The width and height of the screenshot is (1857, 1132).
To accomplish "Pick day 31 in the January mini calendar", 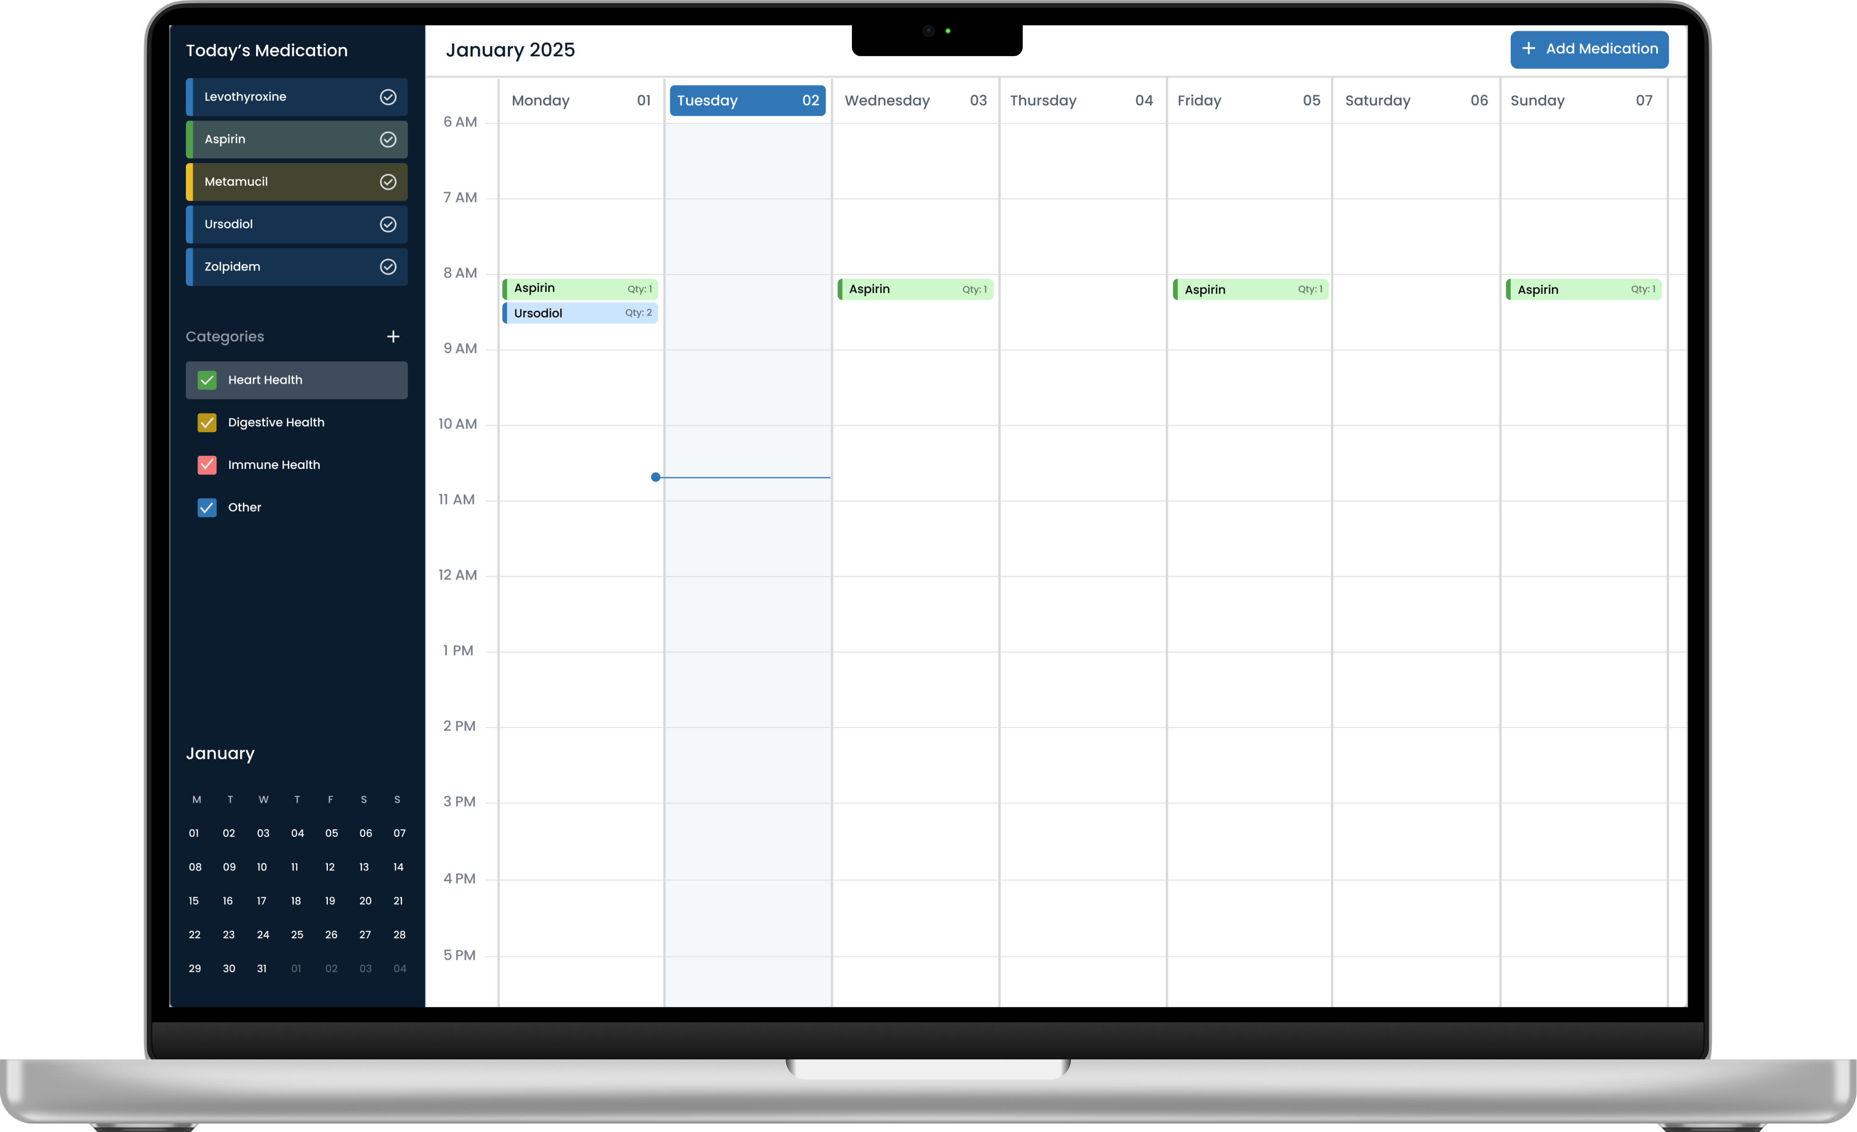I will 262,968.
